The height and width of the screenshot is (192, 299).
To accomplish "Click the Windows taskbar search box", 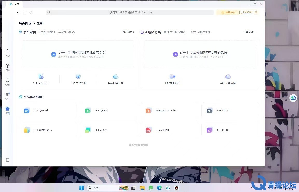I will click(x=108, y=188).
